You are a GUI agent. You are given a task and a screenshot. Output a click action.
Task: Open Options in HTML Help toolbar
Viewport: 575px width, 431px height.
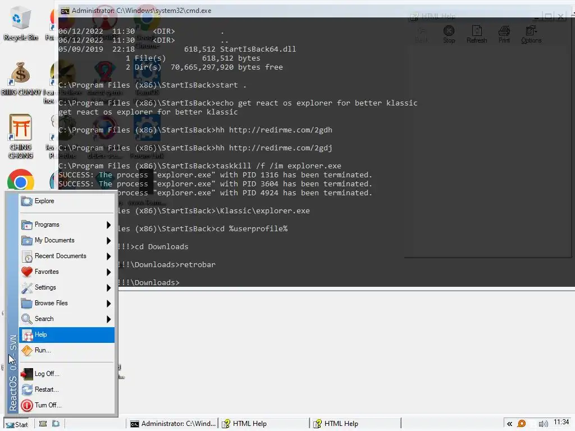pyautogui.click(x=531, y=35)
